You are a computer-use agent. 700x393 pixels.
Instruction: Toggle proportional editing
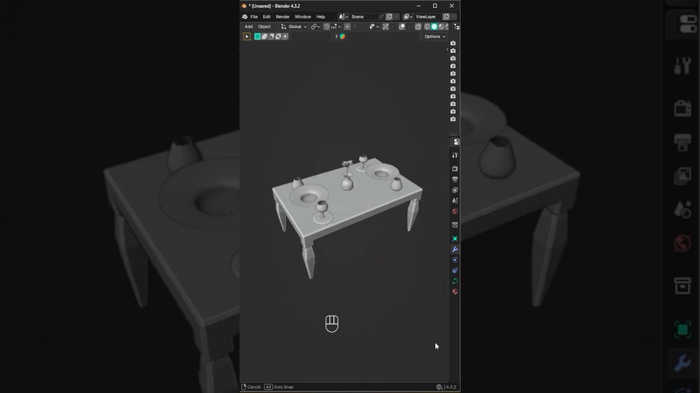(347, 27)
